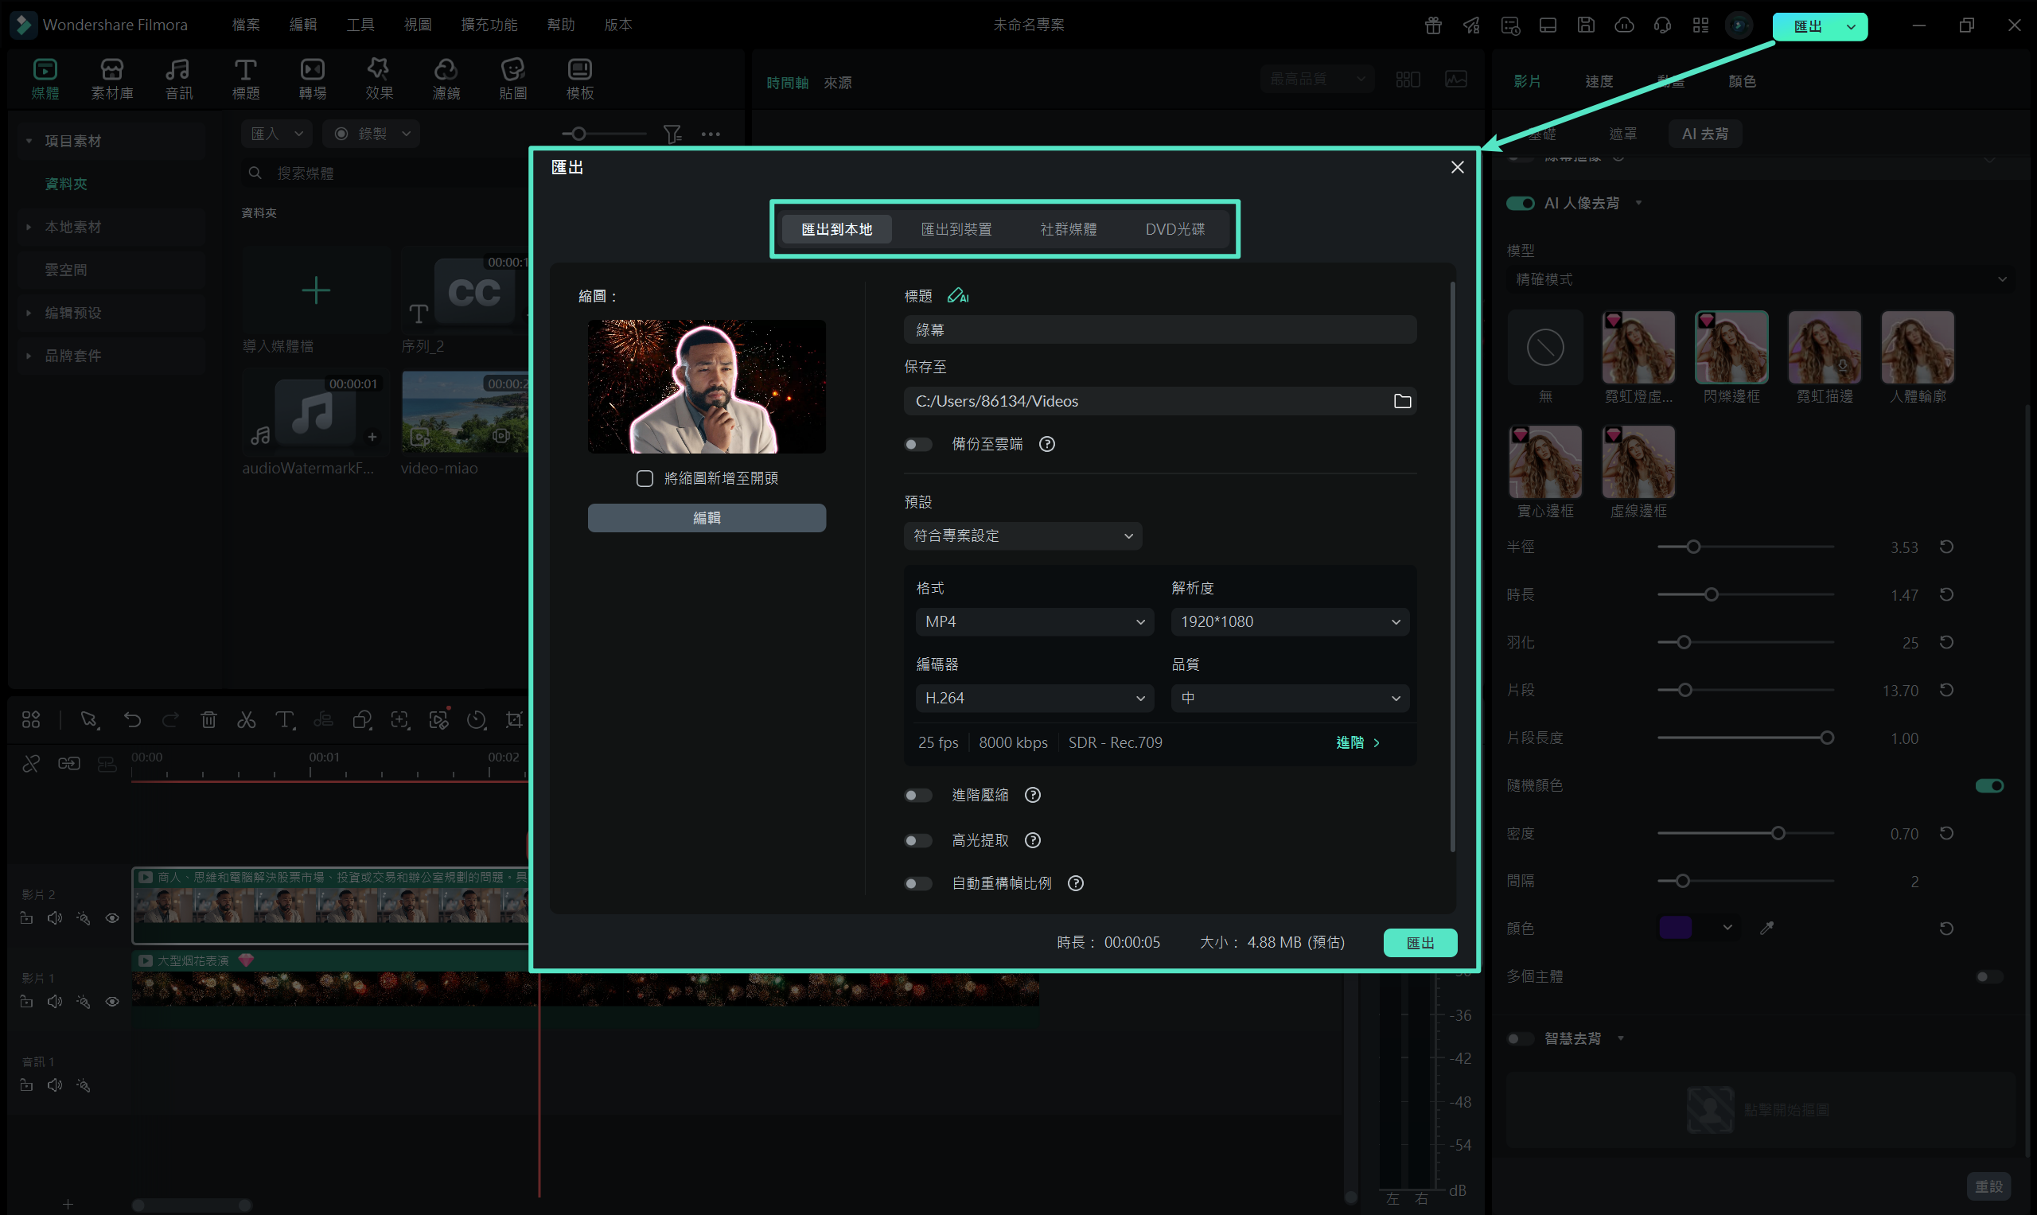This screenshot has width=2037, height=1215.
Task: Click the folder icon beside save path
Action: pos(1402,401)
